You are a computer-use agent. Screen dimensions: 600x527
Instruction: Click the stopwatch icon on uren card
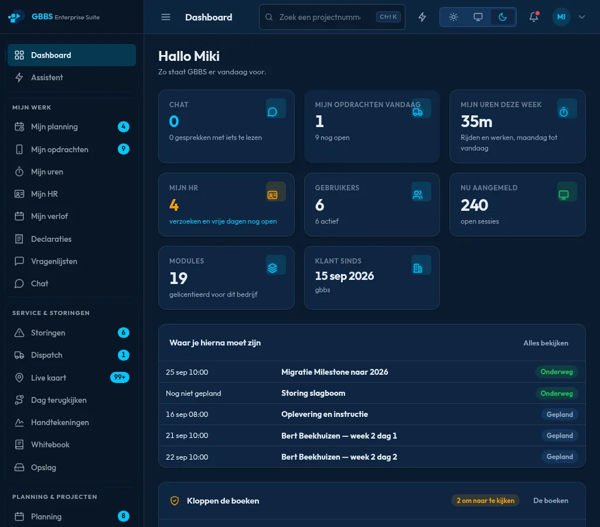(564, 112)
